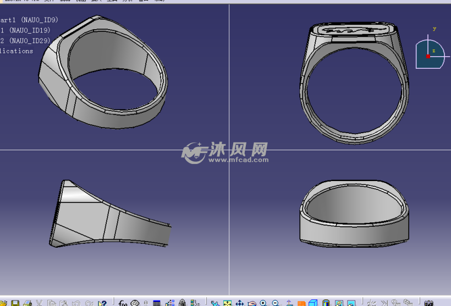Viewport: 451px width, 306px height.
Task: Toggle Swap Visible Space icon
Action: [x=351, y=303]
